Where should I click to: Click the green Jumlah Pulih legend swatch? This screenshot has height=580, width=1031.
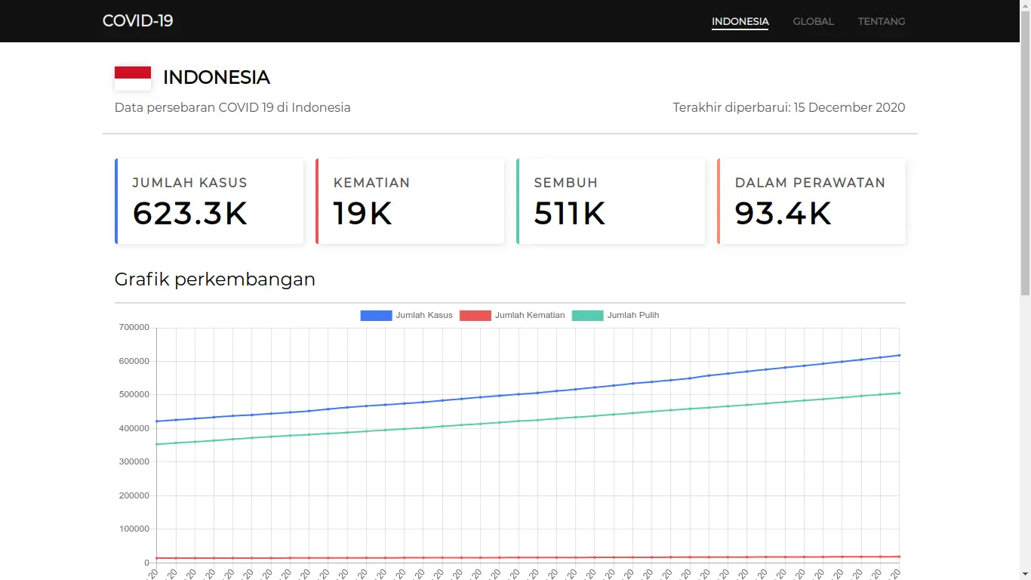coord(587,316)
